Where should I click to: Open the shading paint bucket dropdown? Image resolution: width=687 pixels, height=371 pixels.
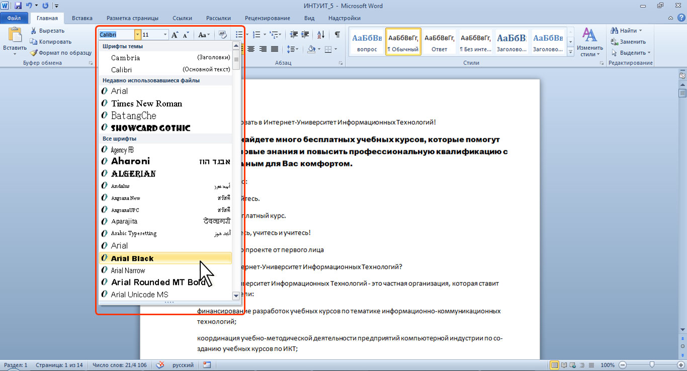(x=319, y=49)
